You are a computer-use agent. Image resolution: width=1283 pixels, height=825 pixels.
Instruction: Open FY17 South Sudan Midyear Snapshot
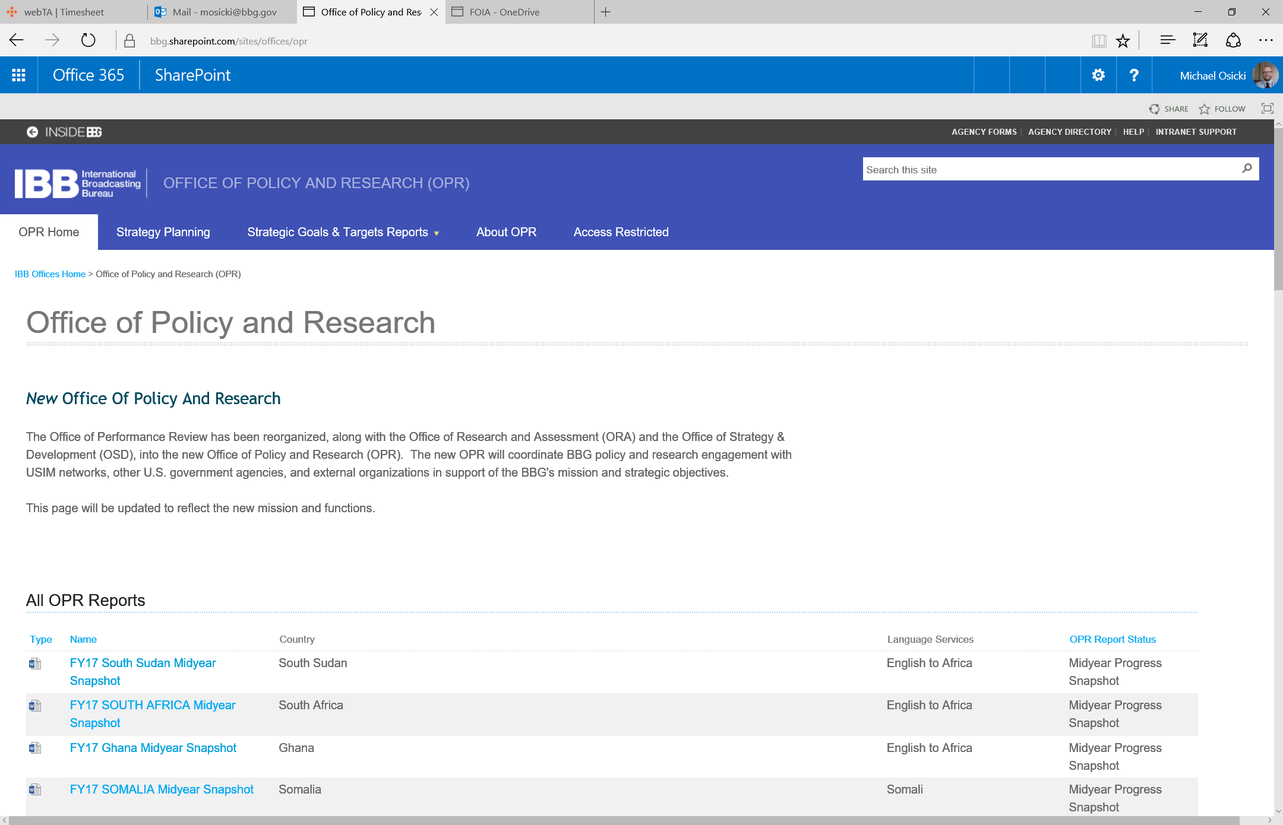(143, 672)
